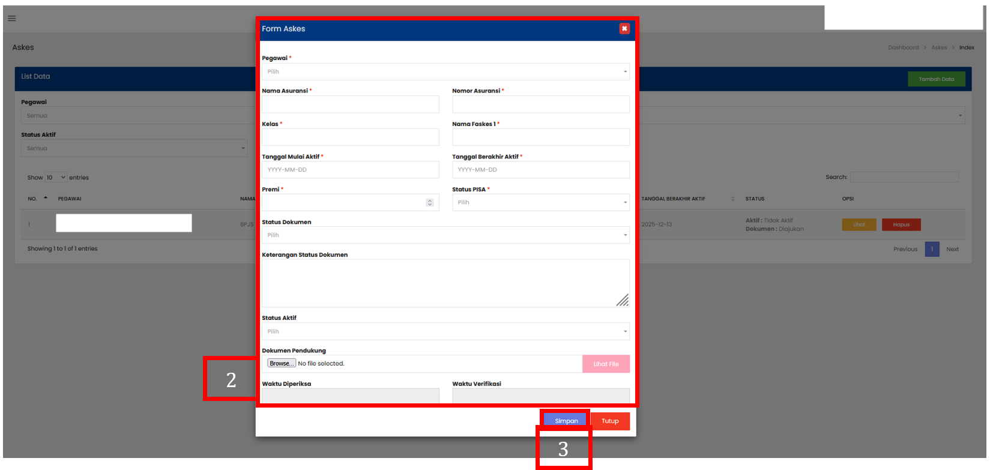Close the Form Askes dialog with X
Screen dimensions: 993x470
[x=624, y=28]
